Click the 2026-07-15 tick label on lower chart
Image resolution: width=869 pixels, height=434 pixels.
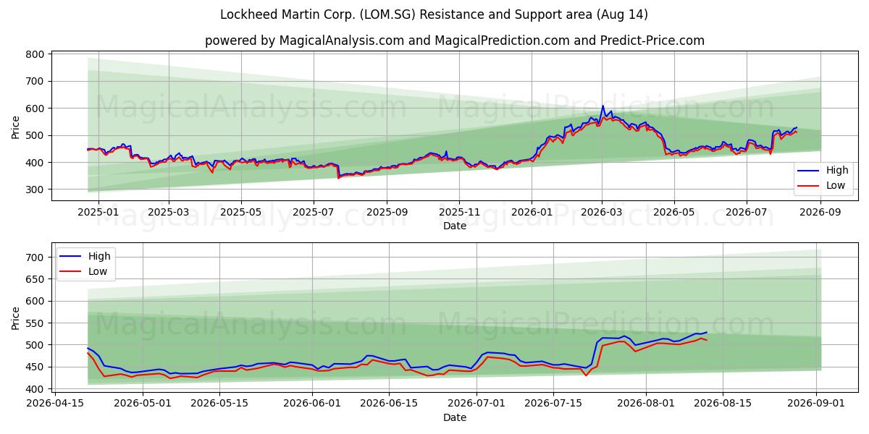pos(553,403)
